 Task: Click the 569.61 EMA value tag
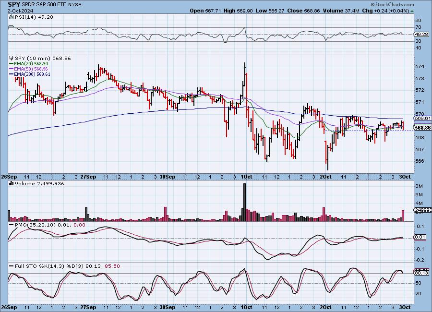click(422, 118)
